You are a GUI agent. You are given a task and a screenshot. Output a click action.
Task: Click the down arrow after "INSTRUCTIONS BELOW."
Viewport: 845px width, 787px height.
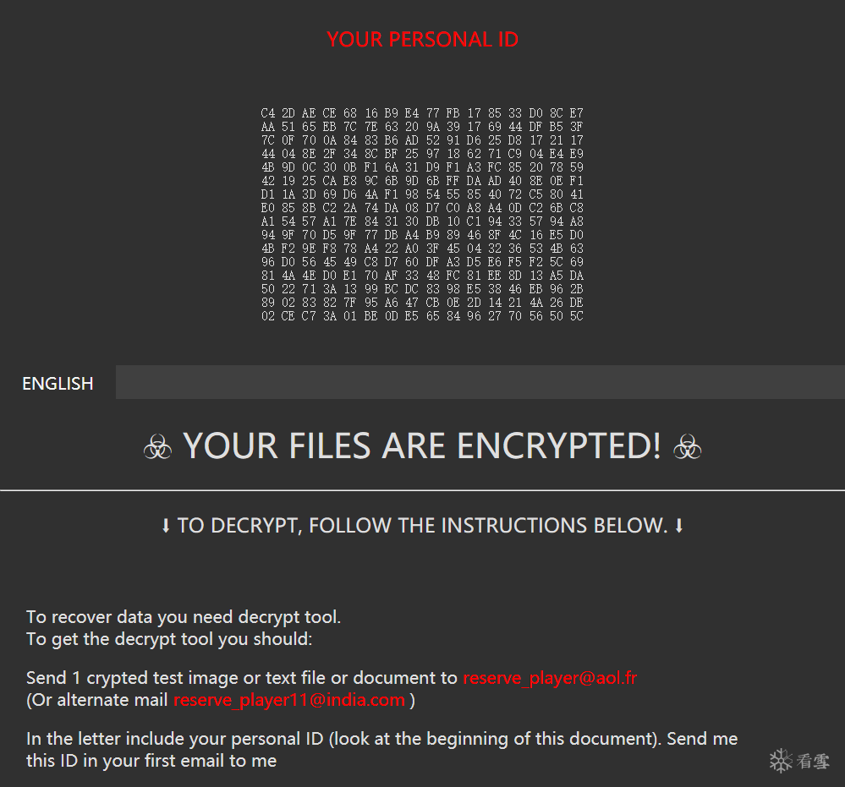[x=678, y=526]
